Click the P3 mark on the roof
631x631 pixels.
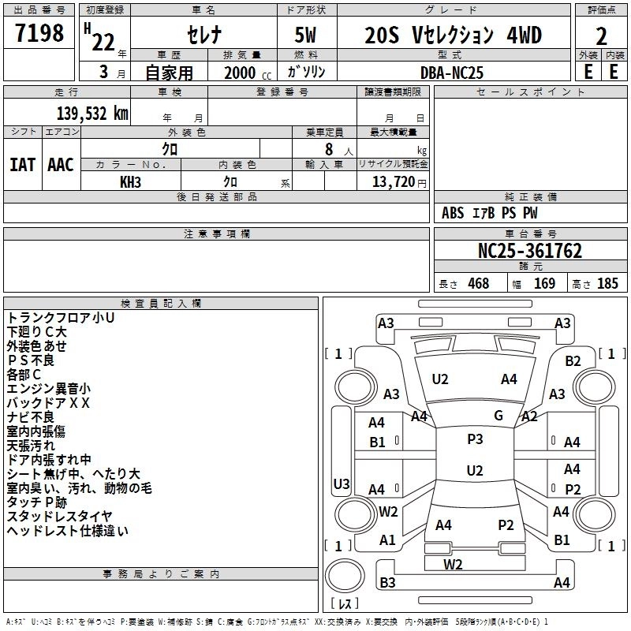tap(475, 439)
